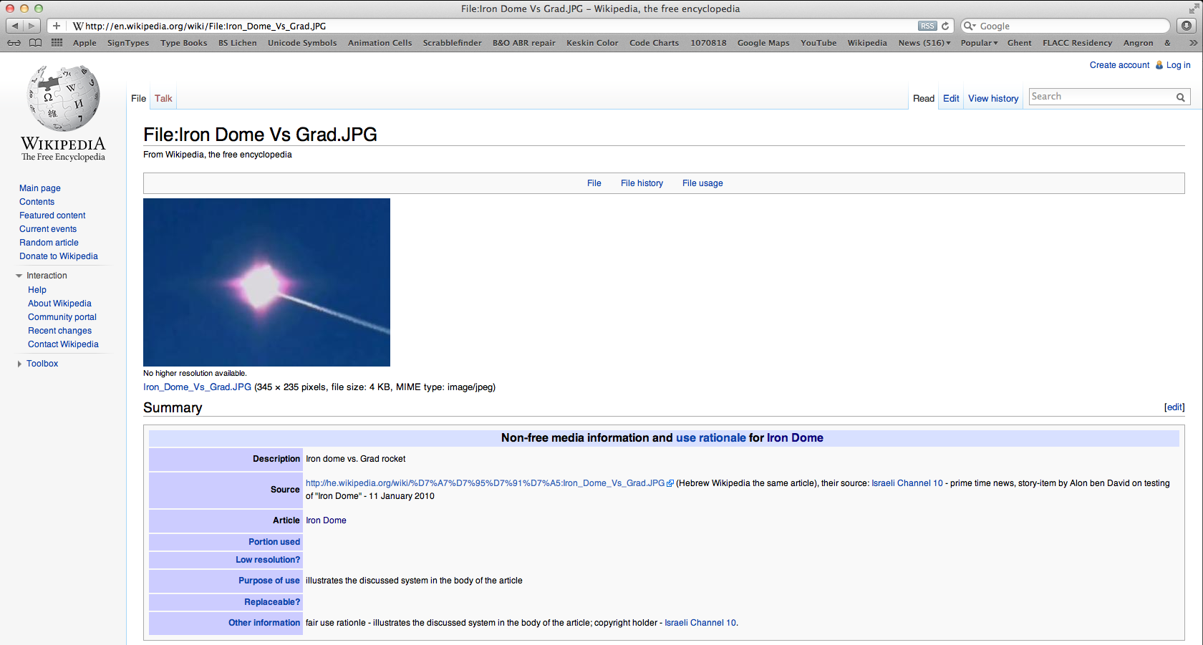
Task: Click the Wikipedia search magnifier icon
Action: point(1180,97)
